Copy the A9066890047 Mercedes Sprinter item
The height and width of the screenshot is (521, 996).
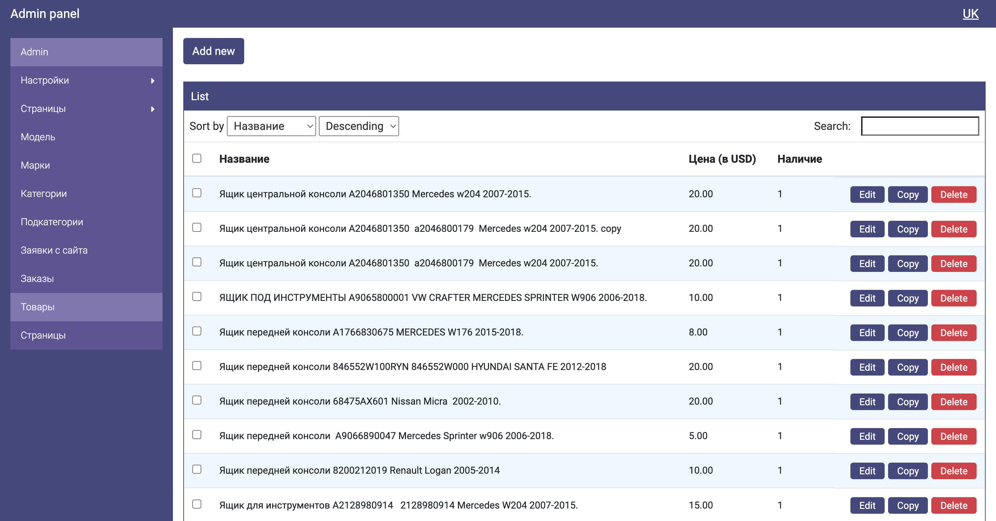(907, 436)
